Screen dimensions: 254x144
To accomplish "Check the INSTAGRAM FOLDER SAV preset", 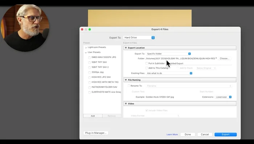I will point(89,87).
